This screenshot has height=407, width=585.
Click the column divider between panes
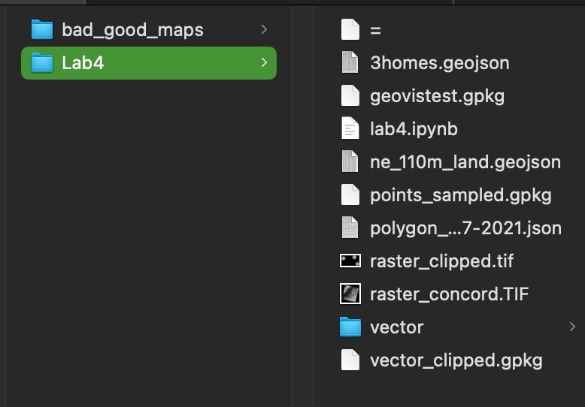pos(292,203)
